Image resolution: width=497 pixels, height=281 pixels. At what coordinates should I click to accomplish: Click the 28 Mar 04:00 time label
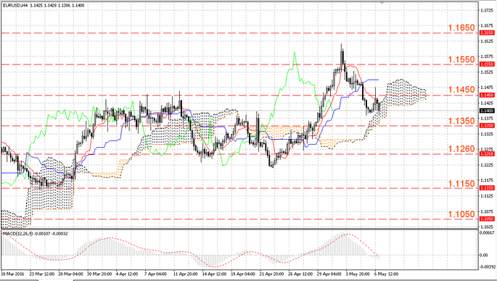[x=70, y=274]
